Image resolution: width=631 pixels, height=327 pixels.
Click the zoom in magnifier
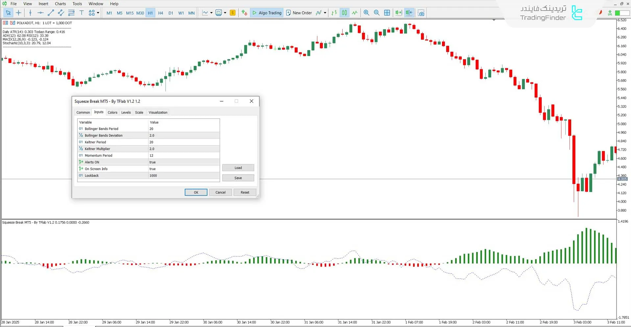point(366,13)
